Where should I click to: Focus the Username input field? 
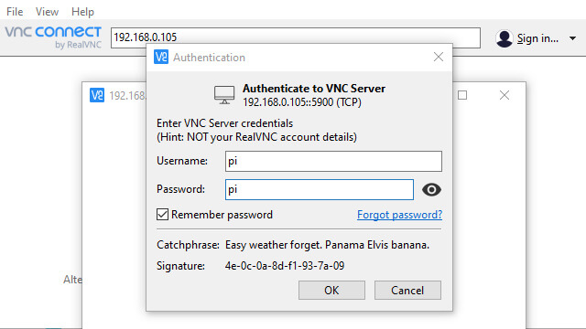pos(333,161)
